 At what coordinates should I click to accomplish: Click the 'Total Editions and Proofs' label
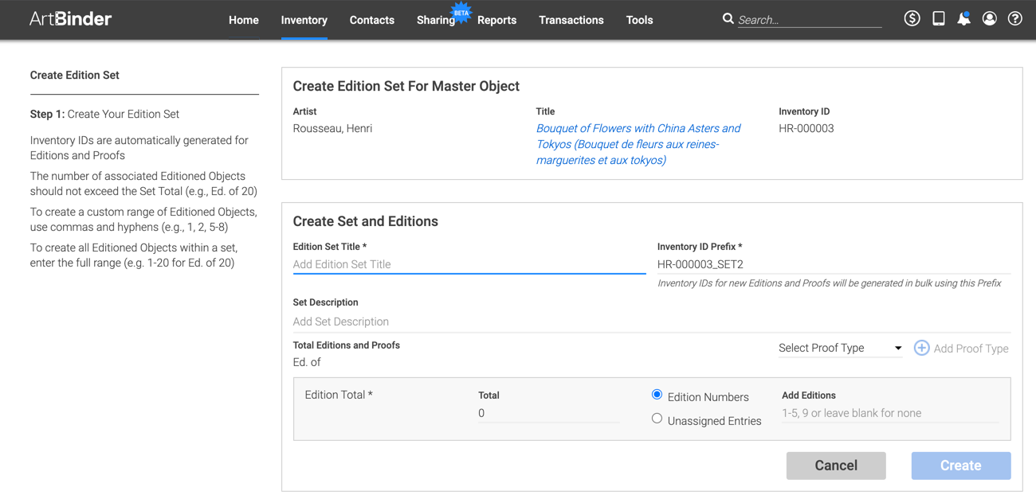click(347, 345)
